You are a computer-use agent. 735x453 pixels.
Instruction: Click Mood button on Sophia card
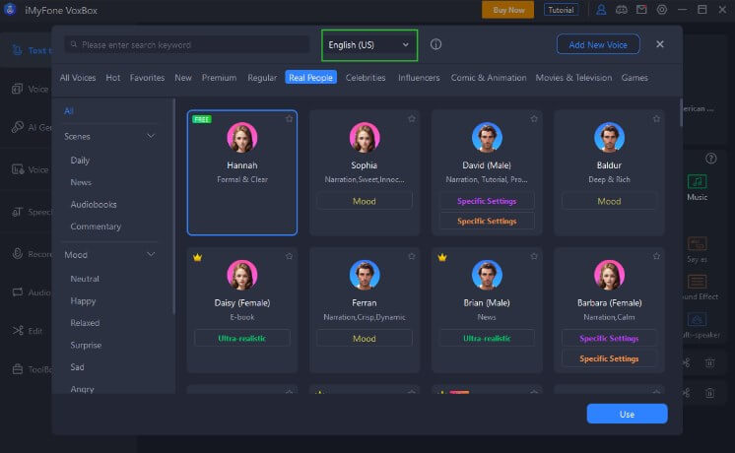point(365,201)
